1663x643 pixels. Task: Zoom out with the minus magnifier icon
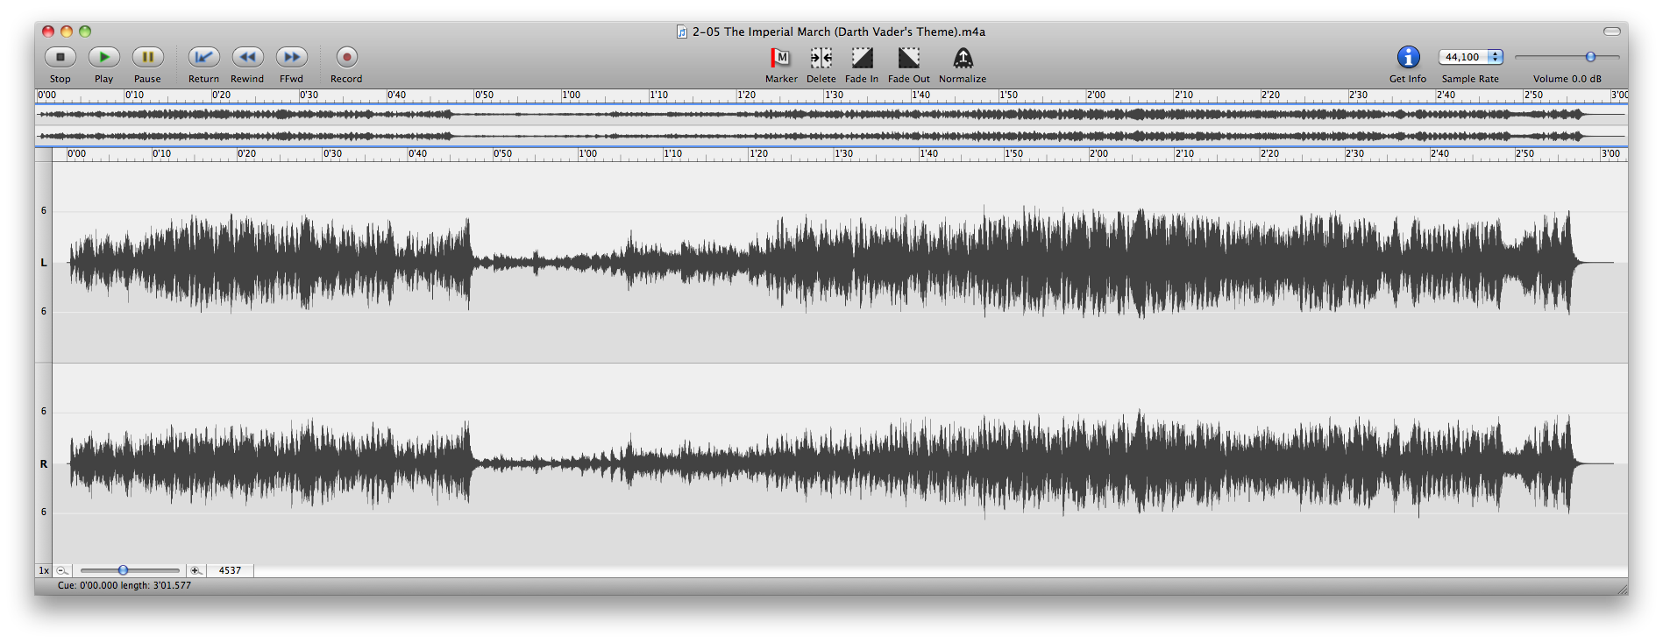coord(62,570)
